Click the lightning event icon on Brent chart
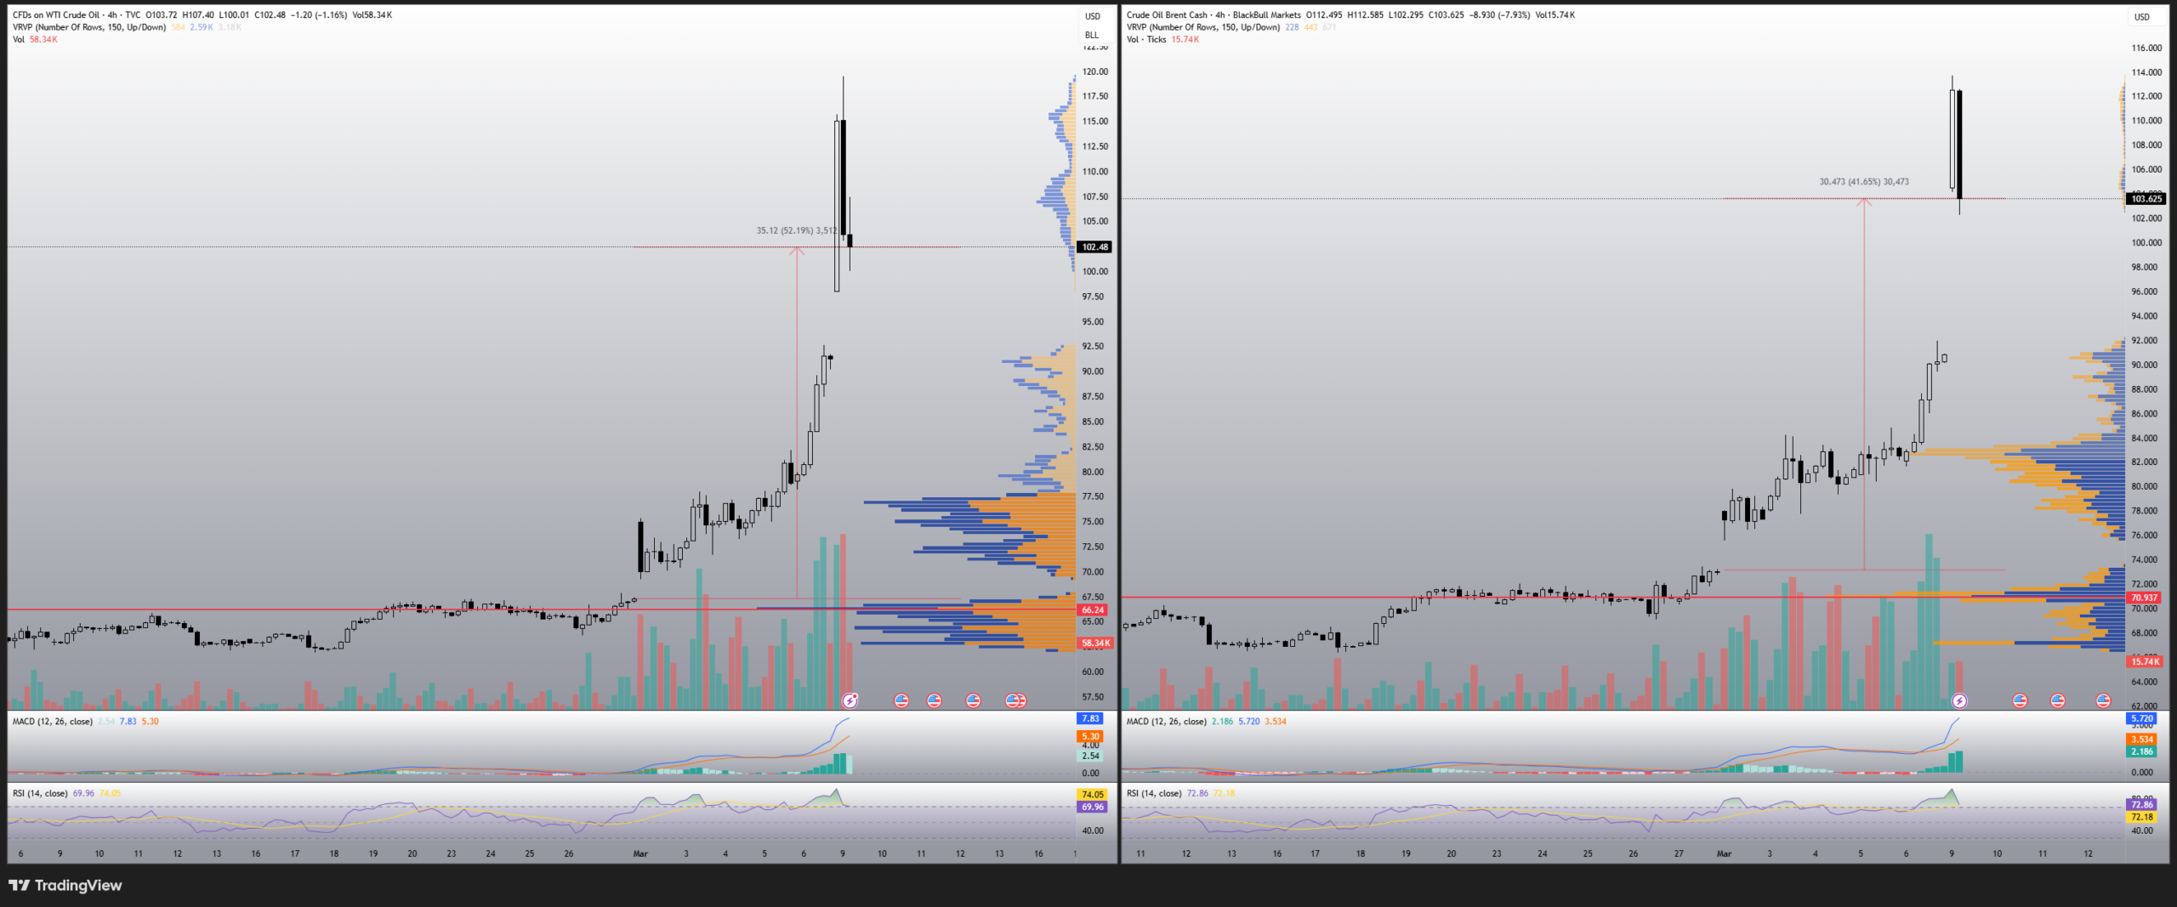 [x=1959, y=701]
